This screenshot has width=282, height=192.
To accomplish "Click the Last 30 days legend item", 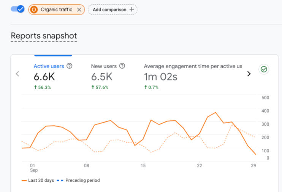I will pyautogui.click(x=41, y=180).
